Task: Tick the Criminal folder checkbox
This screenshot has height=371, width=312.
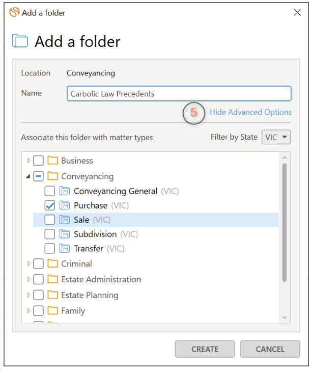Action: point(38,264)
